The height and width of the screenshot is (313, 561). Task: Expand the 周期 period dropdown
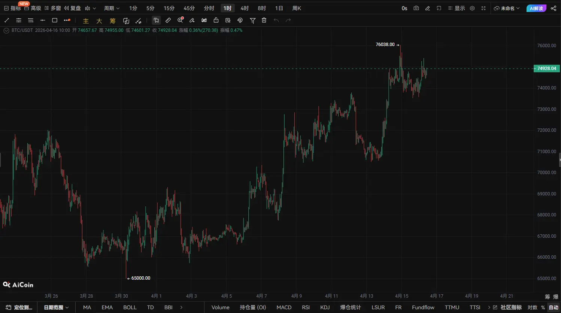click(x=112, y=8)
